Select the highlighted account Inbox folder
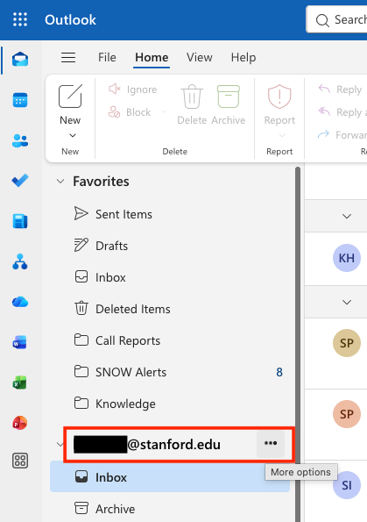 coord(170,477)
